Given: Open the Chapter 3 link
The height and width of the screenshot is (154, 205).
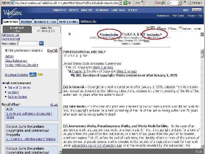Looking at the screenshot, I should 79,71.
